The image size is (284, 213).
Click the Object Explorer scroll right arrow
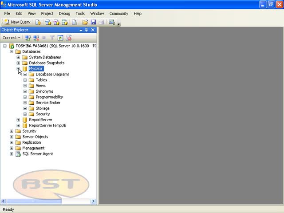pyautogui.click(x=93, y=201)
